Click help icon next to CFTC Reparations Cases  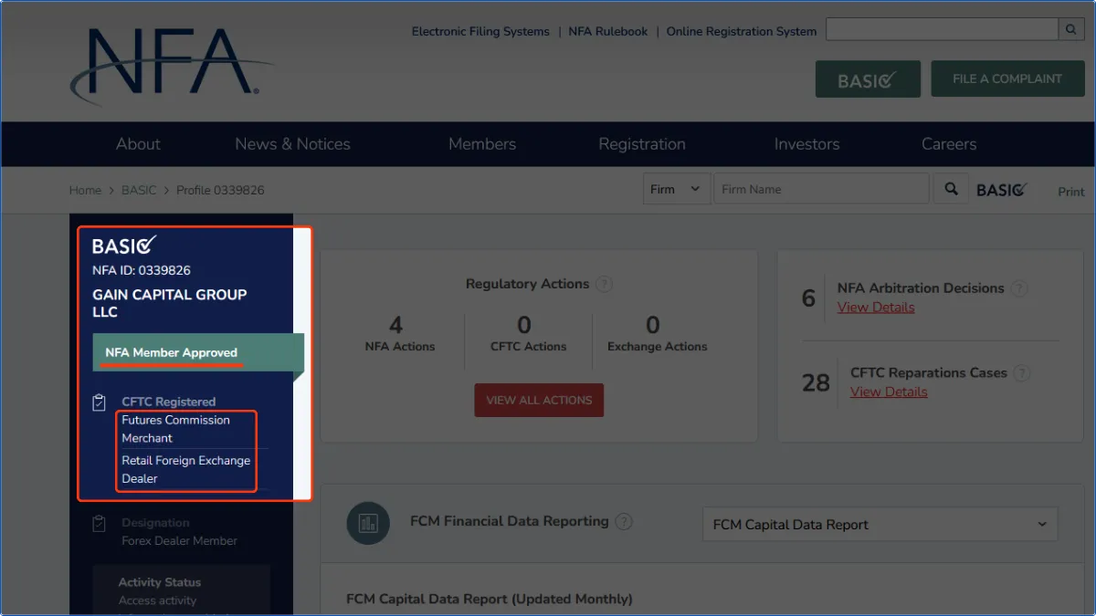pos(1022,373)
